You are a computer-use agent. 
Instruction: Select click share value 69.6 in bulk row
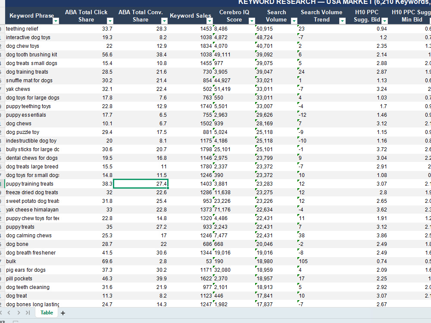point(86,261)
